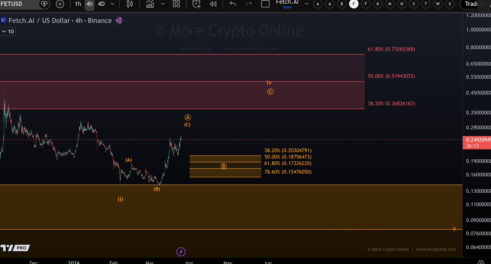Image resolution: width=491 pixels, height=264 pixels.
Task: Open the multi-chart layout grid icon
Action: coord(176,4)
